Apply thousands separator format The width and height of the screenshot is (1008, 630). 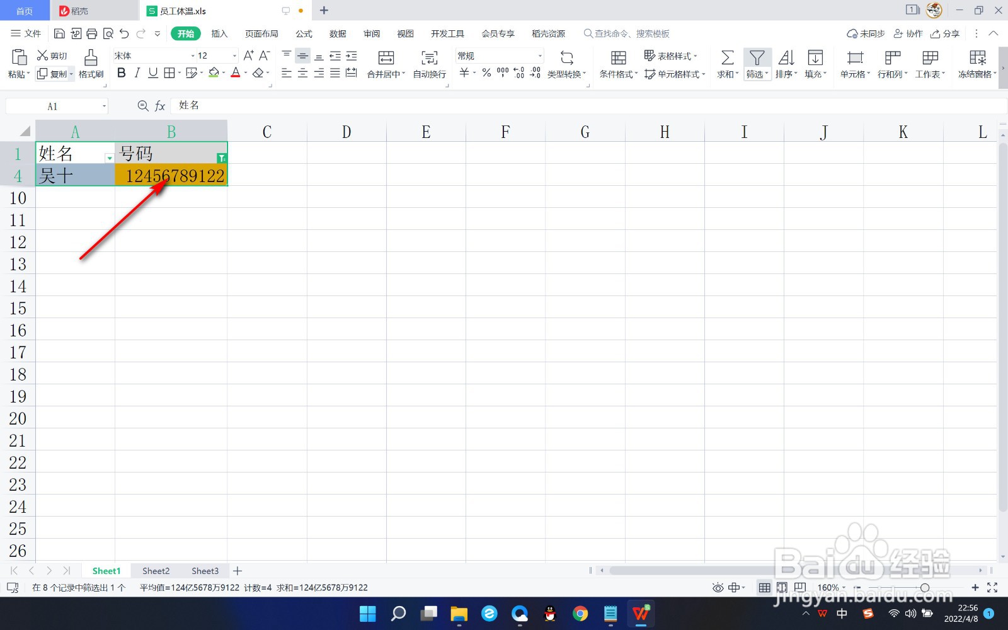click(x=503, y=73)
